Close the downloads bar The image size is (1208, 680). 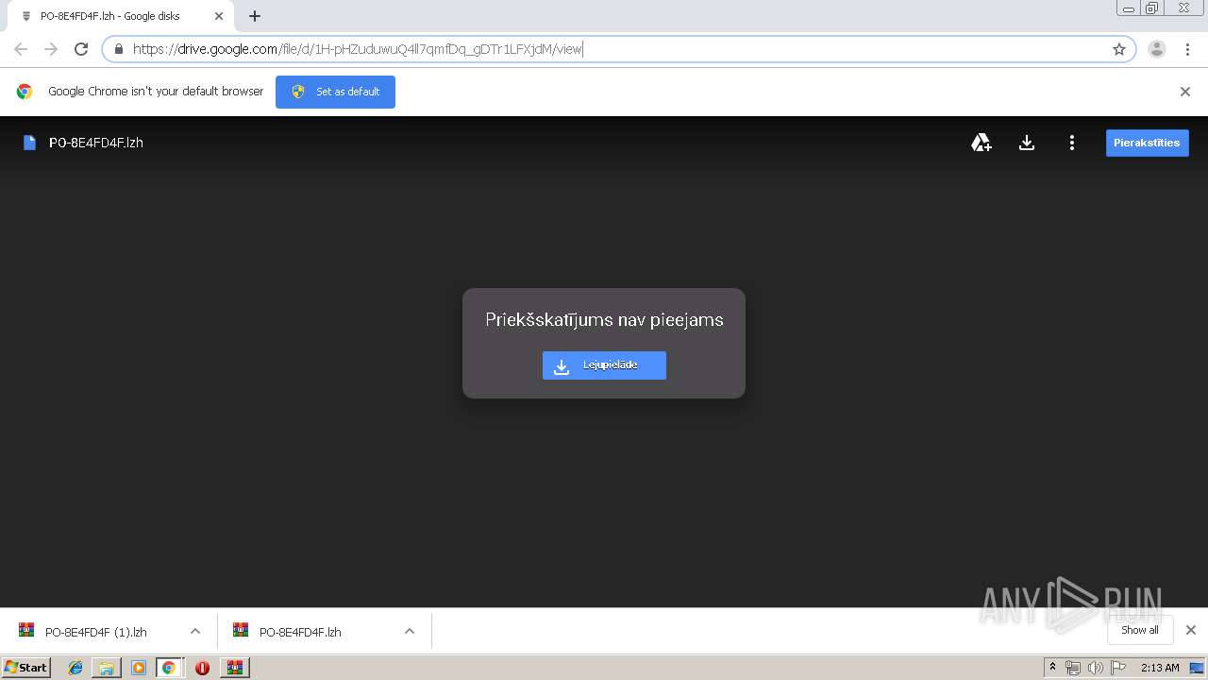pyautogui.click(x=1191, y=630)
